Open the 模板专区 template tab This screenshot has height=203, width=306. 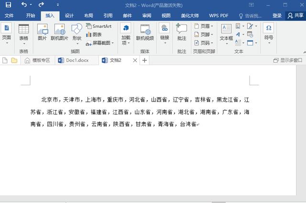38,60
